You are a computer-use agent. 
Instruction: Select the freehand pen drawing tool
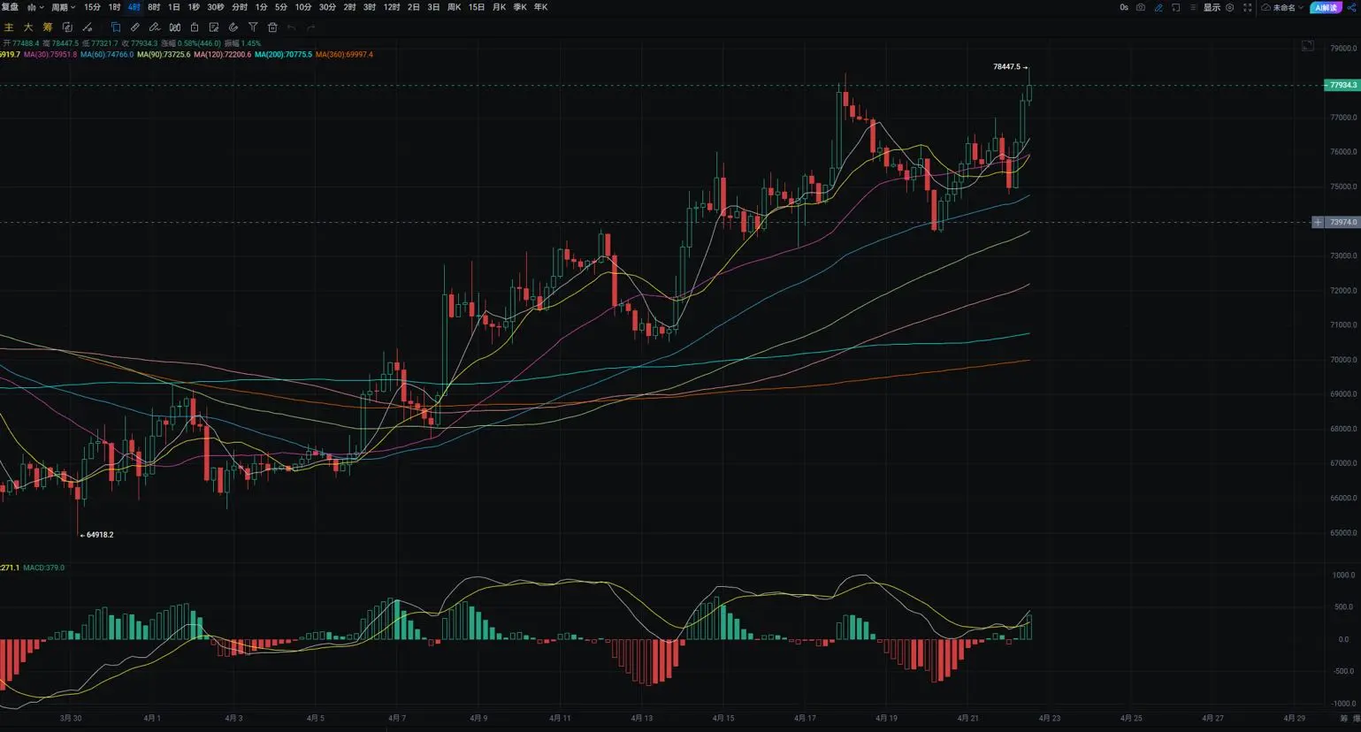click(x=155, y=27)
